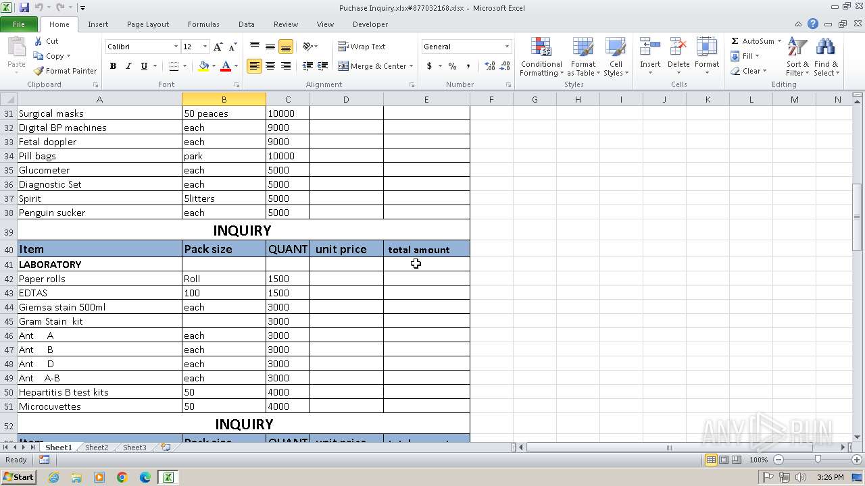Click the Clear button

pos(749,71)
